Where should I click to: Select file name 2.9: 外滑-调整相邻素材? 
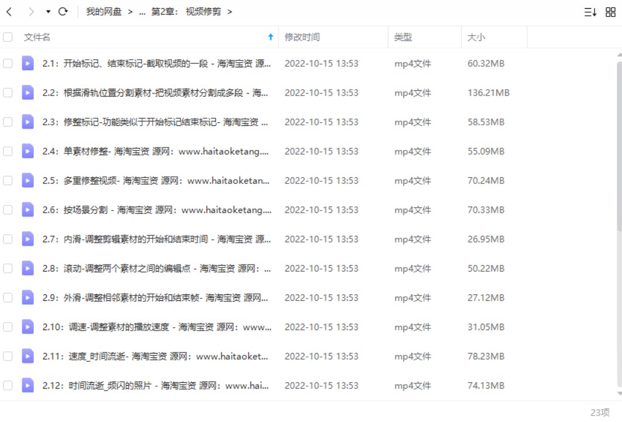pos(155,298)
